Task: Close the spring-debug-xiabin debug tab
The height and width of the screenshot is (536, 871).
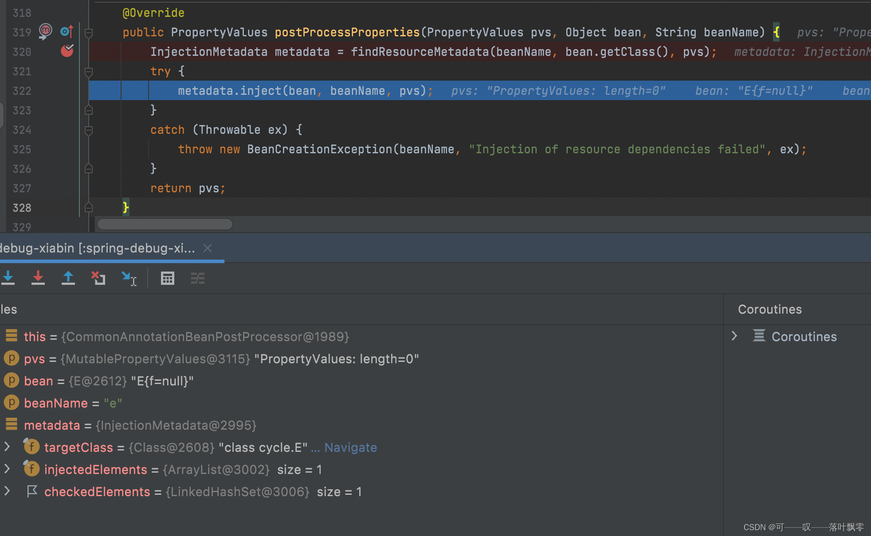Action: coord(208,248)
